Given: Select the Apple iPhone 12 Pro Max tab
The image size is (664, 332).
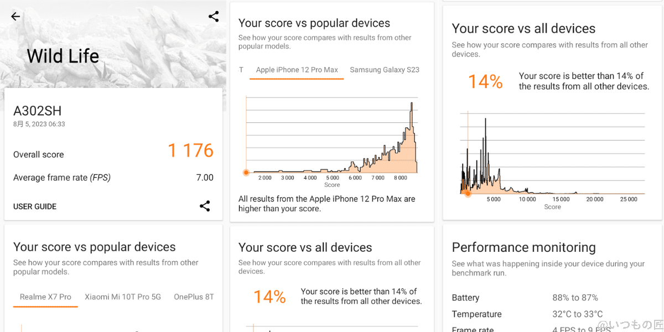Looking at the screenshot, I should (x=297, y=70).
